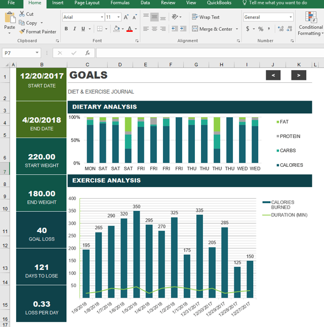Switch to the Formulas tab
The height and width of the screenshot is (327, 324).
tap(120, 3)
